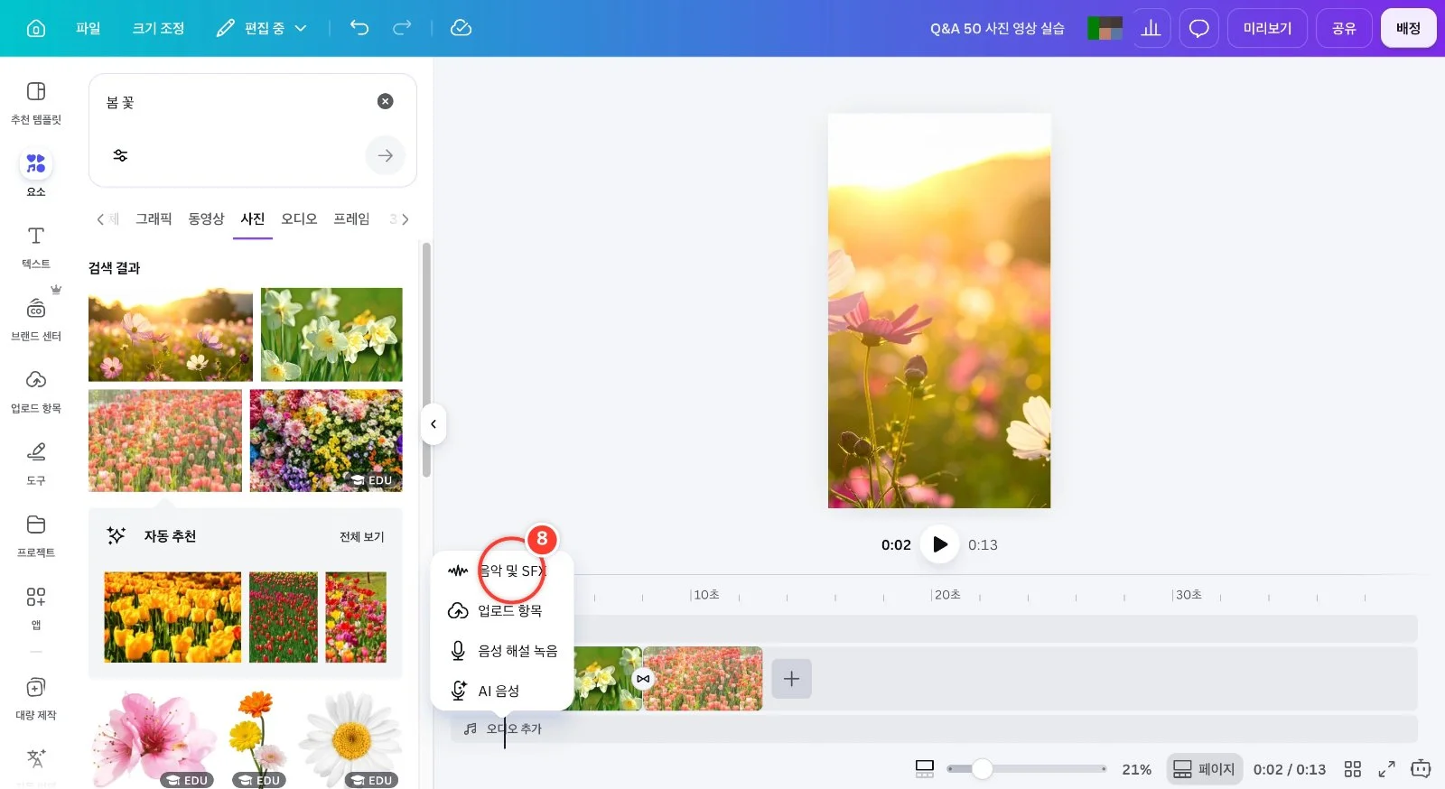This screenshot has height=789, width=1445.
Task: Open the 앱 apps panel
Action: point(36,607)
